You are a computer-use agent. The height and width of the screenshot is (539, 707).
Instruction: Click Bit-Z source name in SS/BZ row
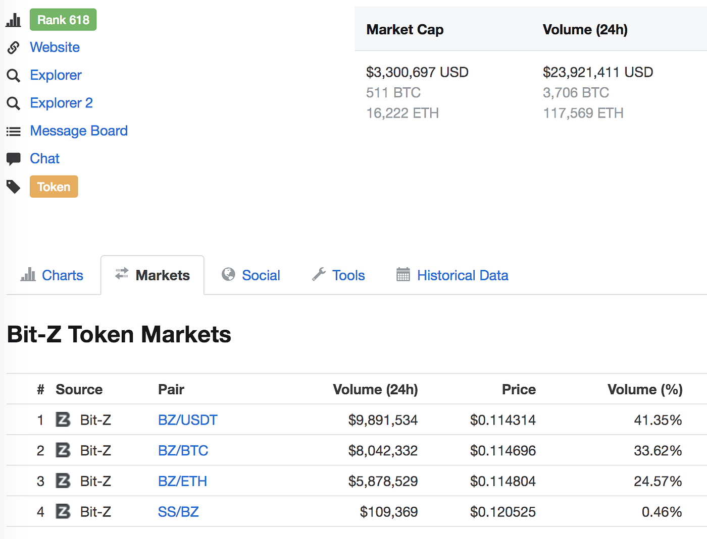pos(95,512)
